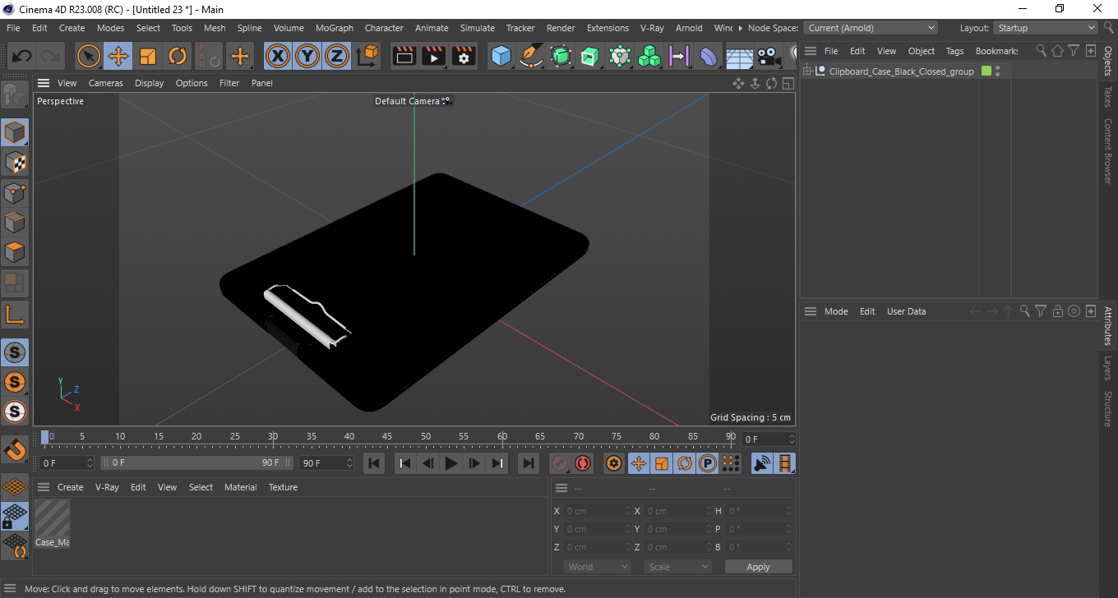Open viewport Cameras menu

pyautogui.click(x=105, y=83)
